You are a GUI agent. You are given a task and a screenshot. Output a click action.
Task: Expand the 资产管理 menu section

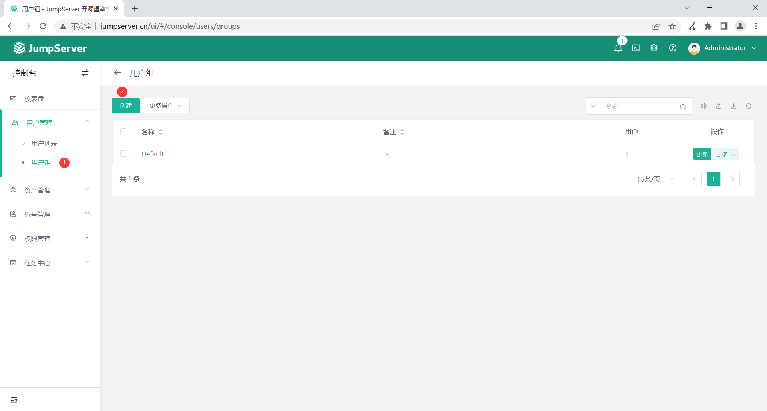click(50, 190)
